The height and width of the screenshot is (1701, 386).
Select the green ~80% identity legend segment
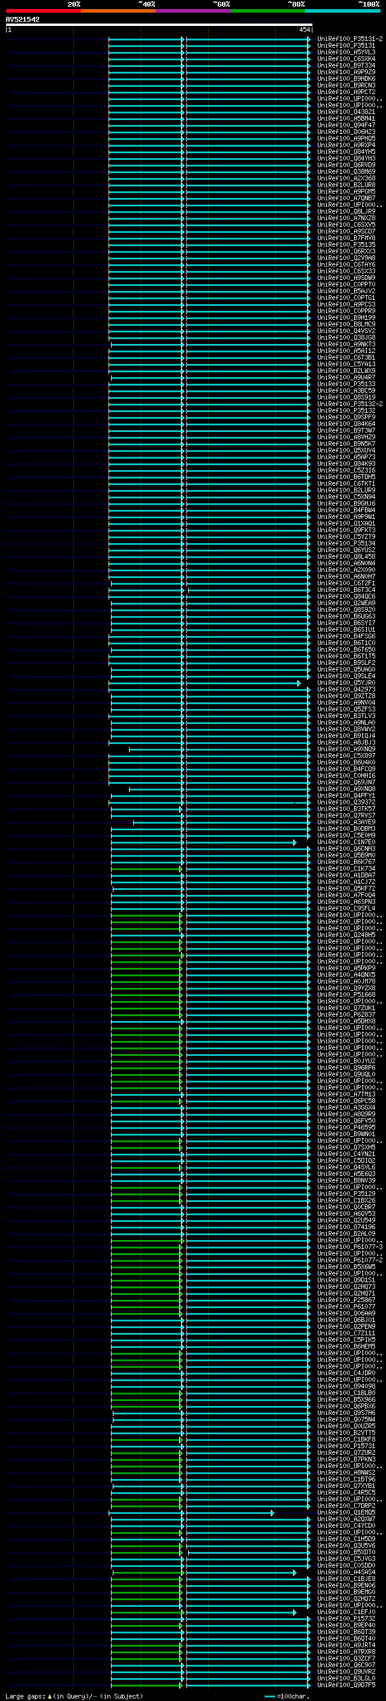(x=268, y=11)
